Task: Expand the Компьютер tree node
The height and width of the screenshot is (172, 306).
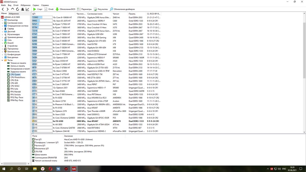Action: pyautogui.click(x=2, y=20)
